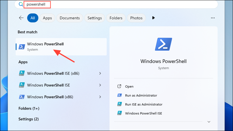233x131 pixels.
Task: Expand Windows PowerShell ISE (x86) chevron
Action: (100, 73)
